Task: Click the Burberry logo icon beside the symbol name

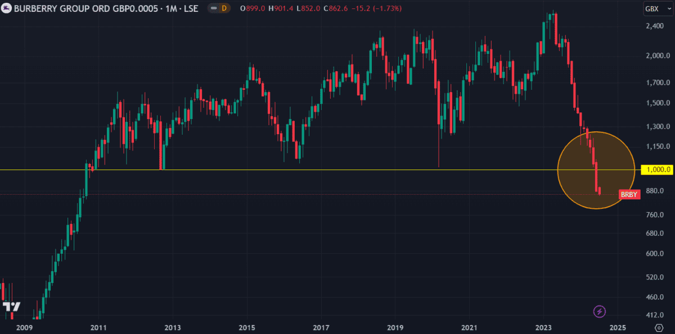Action: coord(6,9)
